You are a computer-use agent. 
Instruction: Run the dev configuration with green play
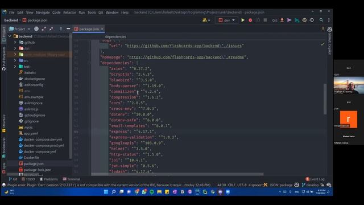click(243, 20)
